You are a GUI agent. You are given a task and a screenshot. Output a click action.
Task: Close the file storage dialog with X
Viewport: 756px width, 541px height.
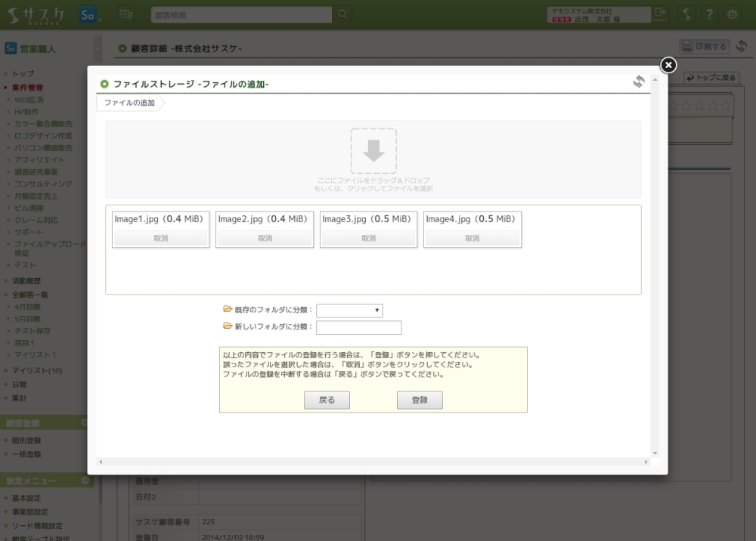668,66
